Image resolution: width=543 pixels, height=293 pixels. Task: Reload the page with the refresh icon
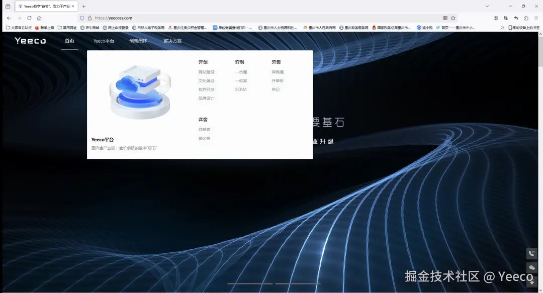click(29, 18)
